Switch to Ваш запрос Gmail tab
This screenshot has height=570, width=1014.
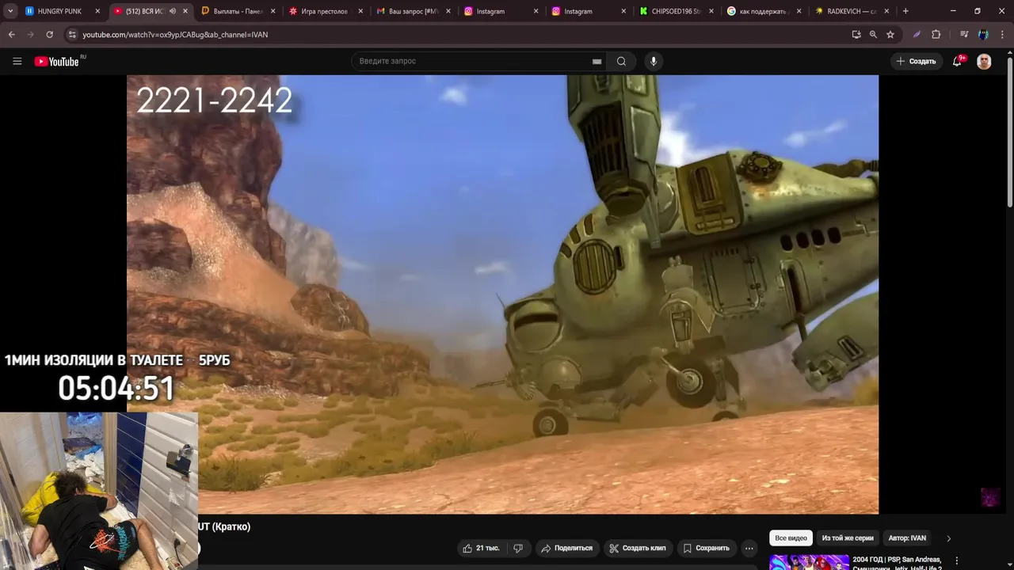pos(414,11)
